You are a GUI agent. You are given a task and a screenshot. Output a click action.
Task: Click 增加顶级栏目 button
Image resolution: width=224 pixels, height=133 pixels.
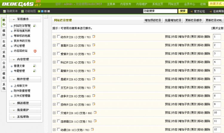point(153,20)
